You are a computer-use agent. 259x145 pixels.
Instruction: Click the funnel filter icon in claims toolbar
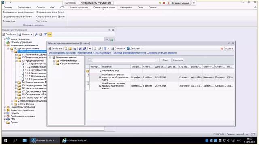pyautogui.click(x=105, y=48)
